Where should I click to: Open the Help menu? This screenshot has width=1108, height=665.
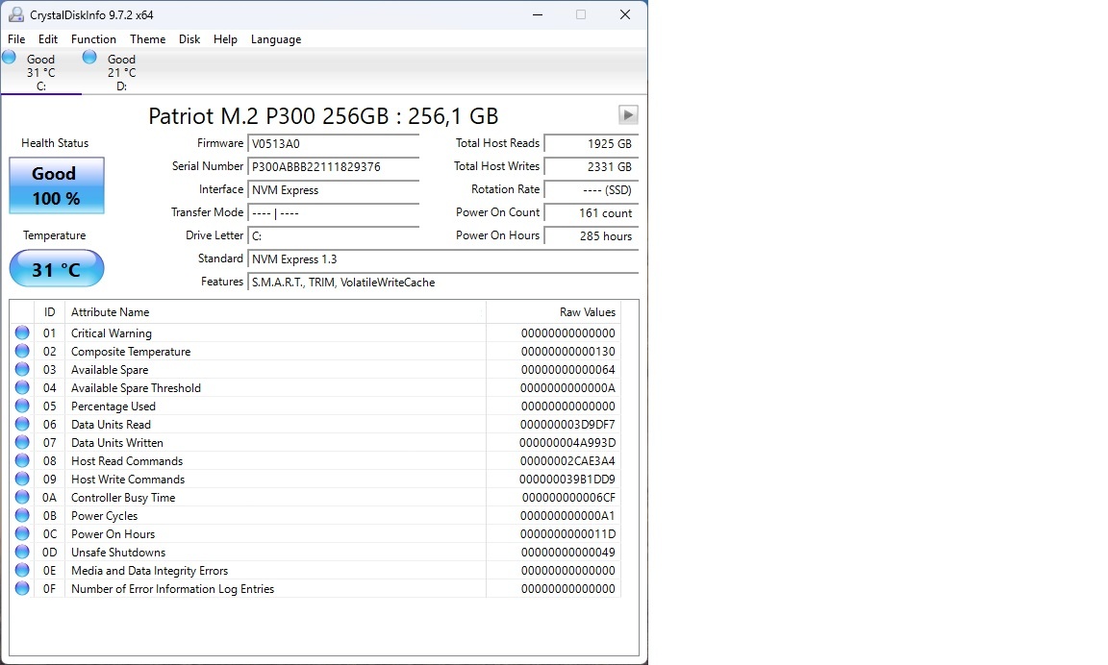tap(225, 39)
